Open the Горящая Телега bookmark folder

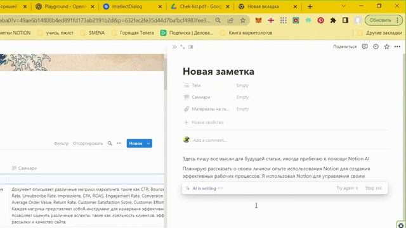(133, 33)
